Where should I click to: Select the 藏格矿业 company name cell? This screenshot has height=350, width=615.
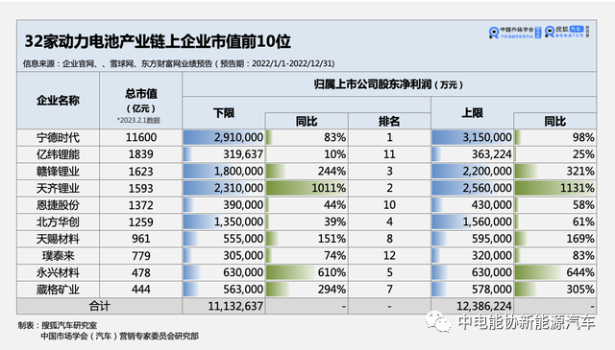[x=58, y=290]
